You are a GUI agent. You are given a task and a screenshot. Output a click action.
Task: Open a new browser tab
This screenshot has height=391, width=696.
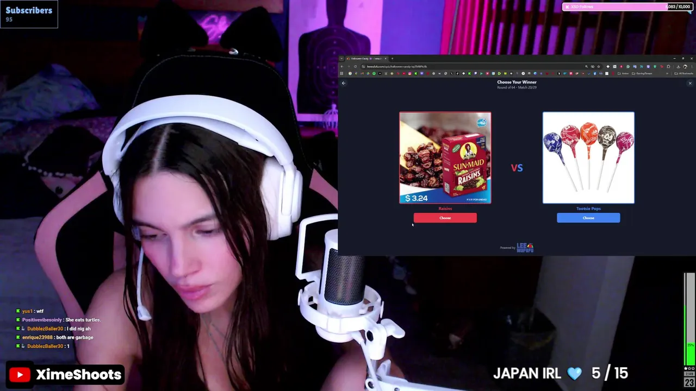(x=392, y=59)
